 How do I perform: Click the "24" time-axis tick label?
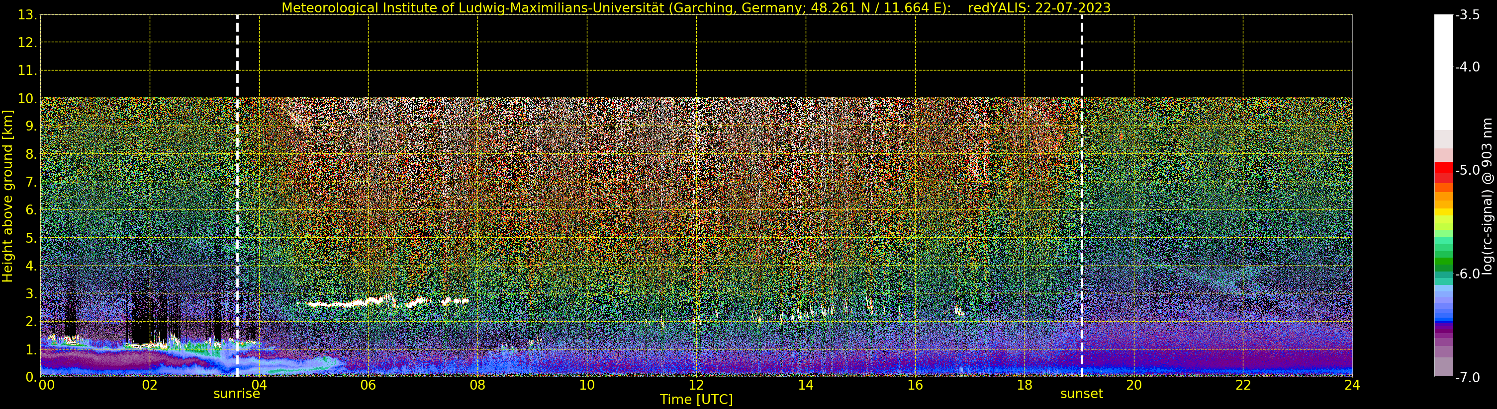coord(1352,385)
